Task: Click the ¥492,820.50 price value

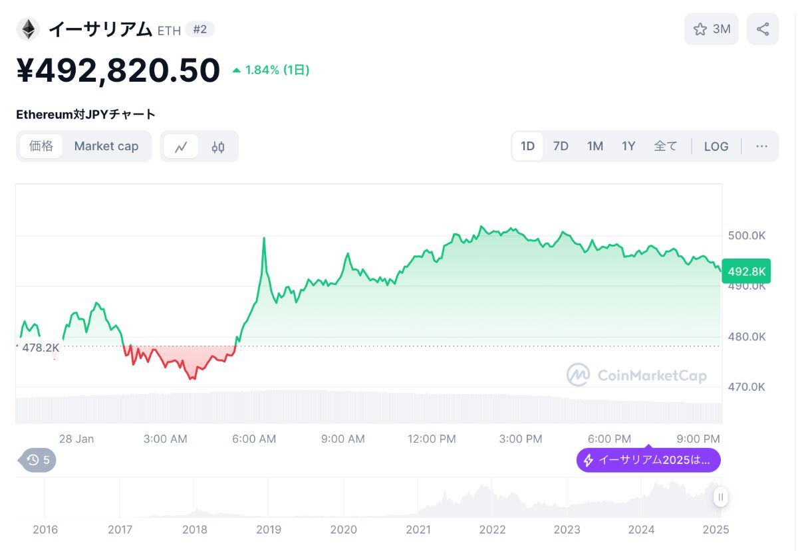Action: (118, 70)
